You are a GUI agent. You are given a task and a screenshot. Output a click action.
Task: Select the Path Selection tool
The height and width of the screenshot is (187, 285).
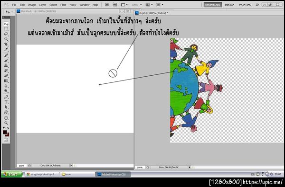[6, 107]
